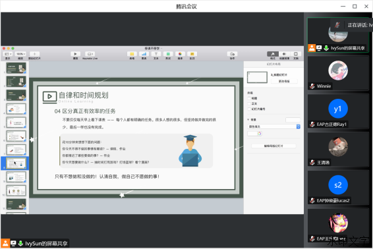Click the red close dot of Keynote window
Image resolution: width=373 pixels, height=249 pixels.
pos(4,48)
